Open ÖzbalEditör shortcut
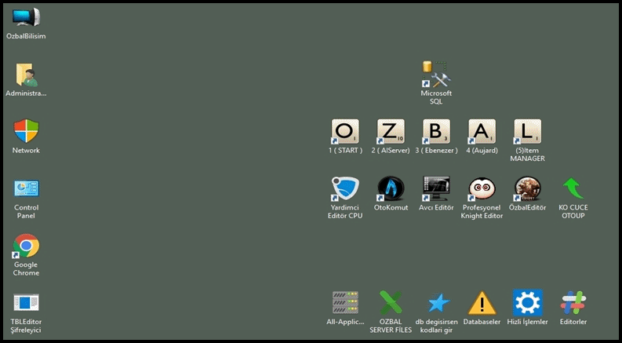 coord(527,189)
